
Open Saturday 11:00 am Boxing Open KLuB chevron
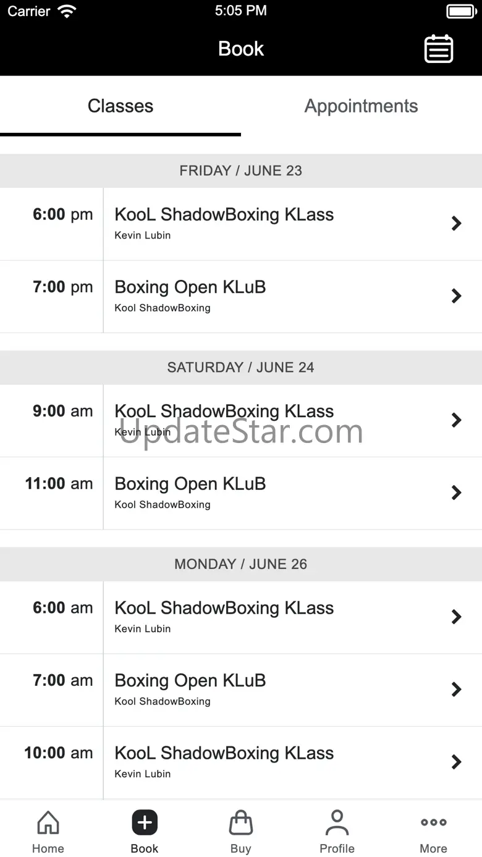coord(457,492)
